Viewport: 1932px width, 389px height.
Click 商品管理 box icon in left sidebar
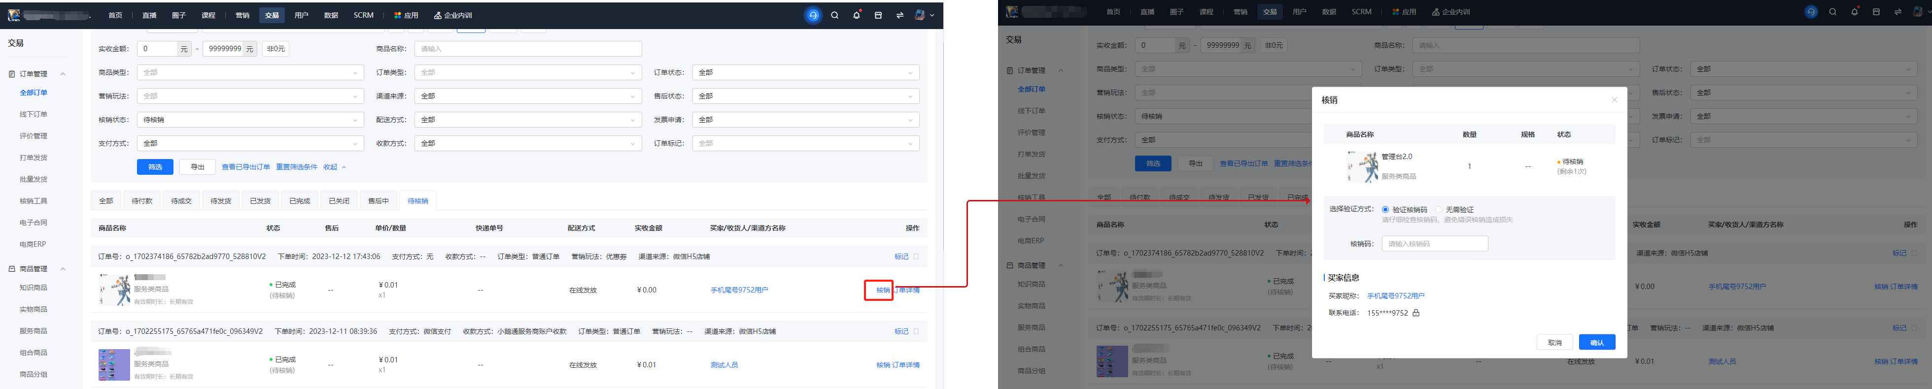point(12,268)
